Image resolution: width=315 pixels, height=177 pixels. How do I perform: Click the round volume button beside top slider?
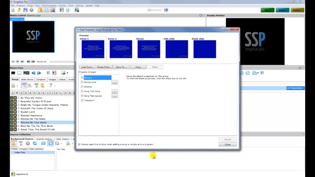pyautogui.click(x=166, y=10)
